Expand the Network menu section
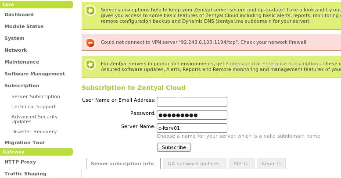The width and height of the screenshot is (341, 178). coord(16,50)
